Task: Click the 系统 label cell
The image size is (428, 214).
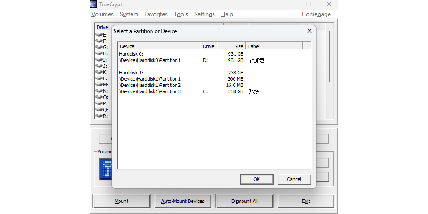Action: pyautogui.click(x=254, y=92)
